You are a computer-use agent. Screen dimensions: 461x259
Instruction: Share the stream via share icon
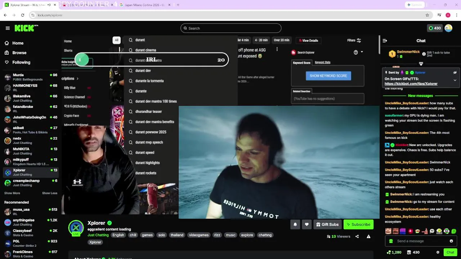point(357,236)
